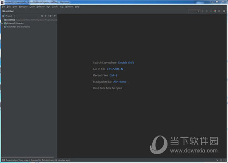Viewport: 228px width, 163px height.
Task: Close the PhpStorm window
Action: [x=223, y=2]
